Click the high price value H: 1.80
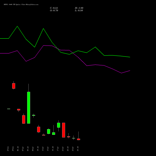 (79, 8)
